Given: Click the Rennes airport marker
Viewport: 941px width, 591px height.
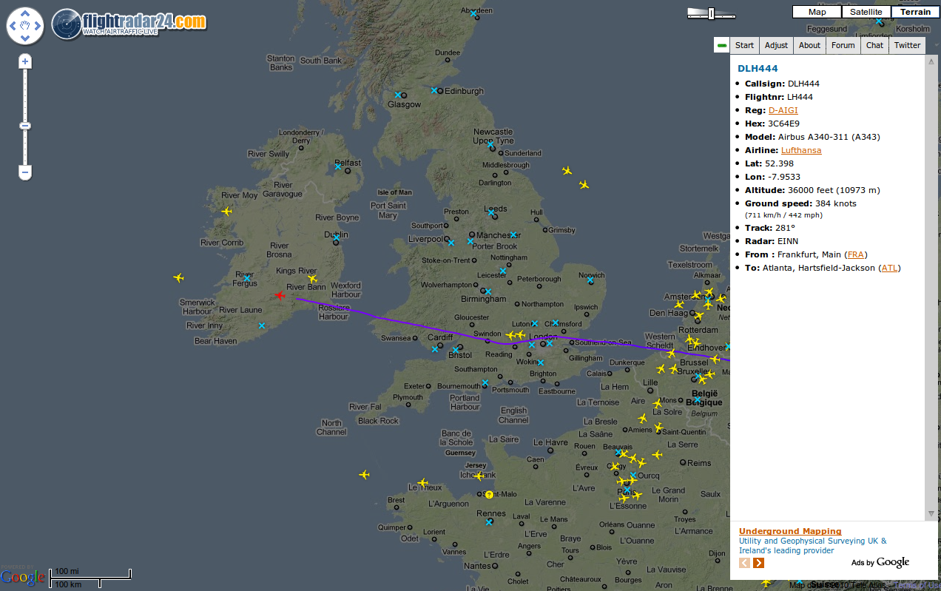Looking at the screenshot, I should [489, 521].
